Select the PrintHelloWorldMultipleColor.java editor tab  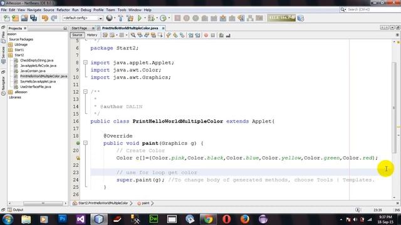(130, 28)
